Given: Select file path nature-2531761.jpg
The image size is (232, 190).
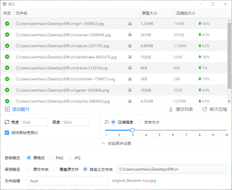Looking at the screenshot, I should [x=63, y=46].
